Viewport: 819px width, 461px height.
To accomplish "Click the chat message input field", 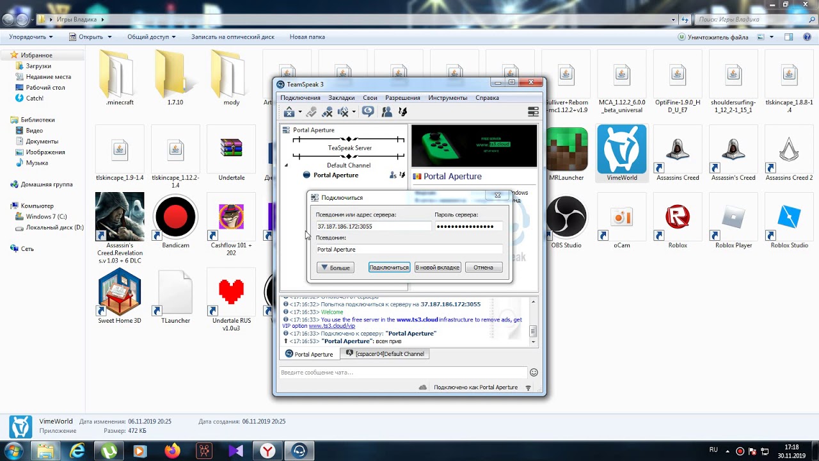I will (403, 372).
